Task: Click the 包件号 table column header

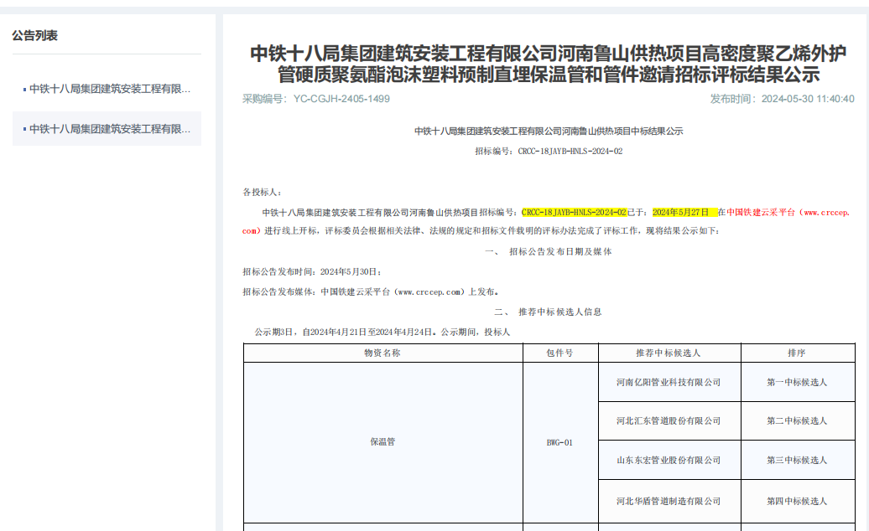Action: [559, 353]
